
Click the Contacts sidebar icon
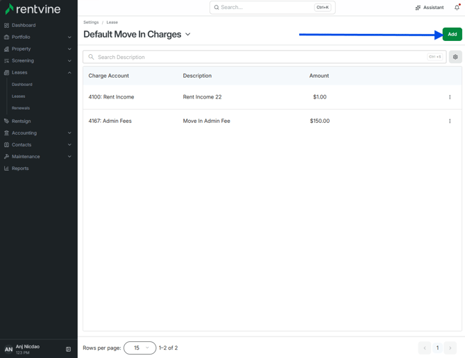(x=6, y=145)
